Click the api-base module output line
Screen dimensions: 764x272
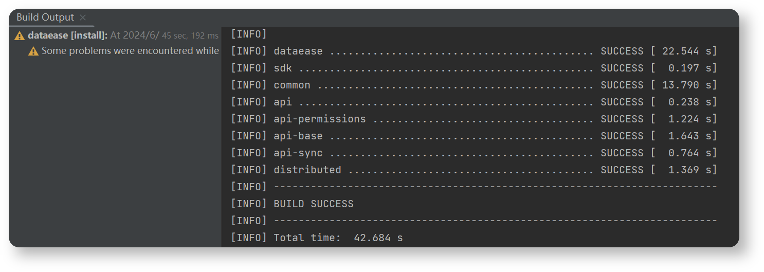coord(473,136)
